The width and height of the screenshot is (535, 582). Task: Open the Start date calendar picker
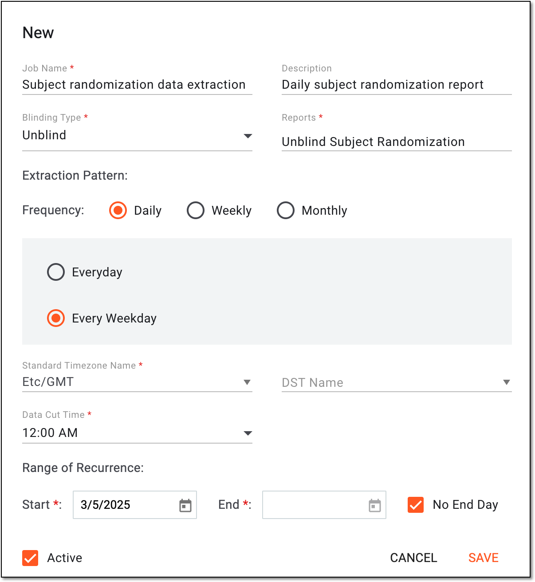(185, 505)
